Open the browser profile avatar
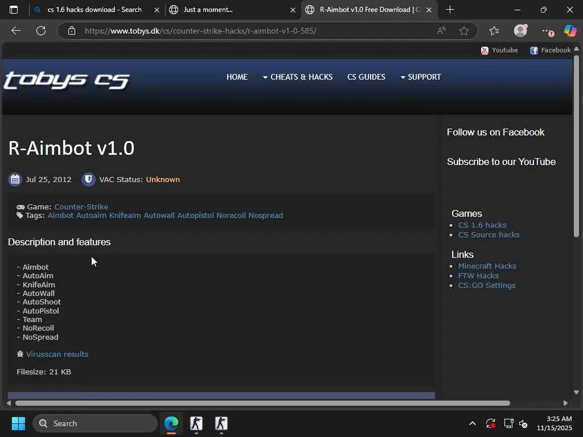This screenshot has width=583, height=437. click(x=520, y=31)
